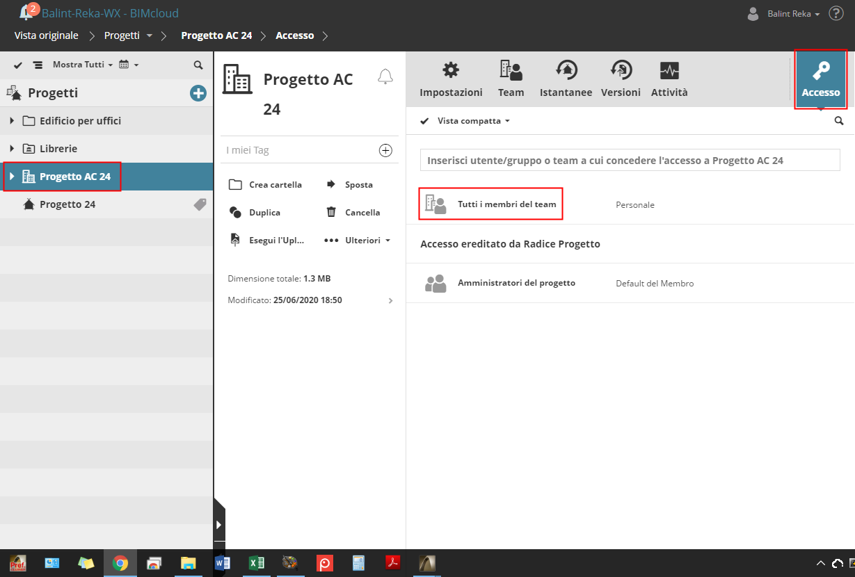Image resolution: width=855 pixels, height=577 pixels.
Task: Select the Librerie folder row
Action: (106, 149)
